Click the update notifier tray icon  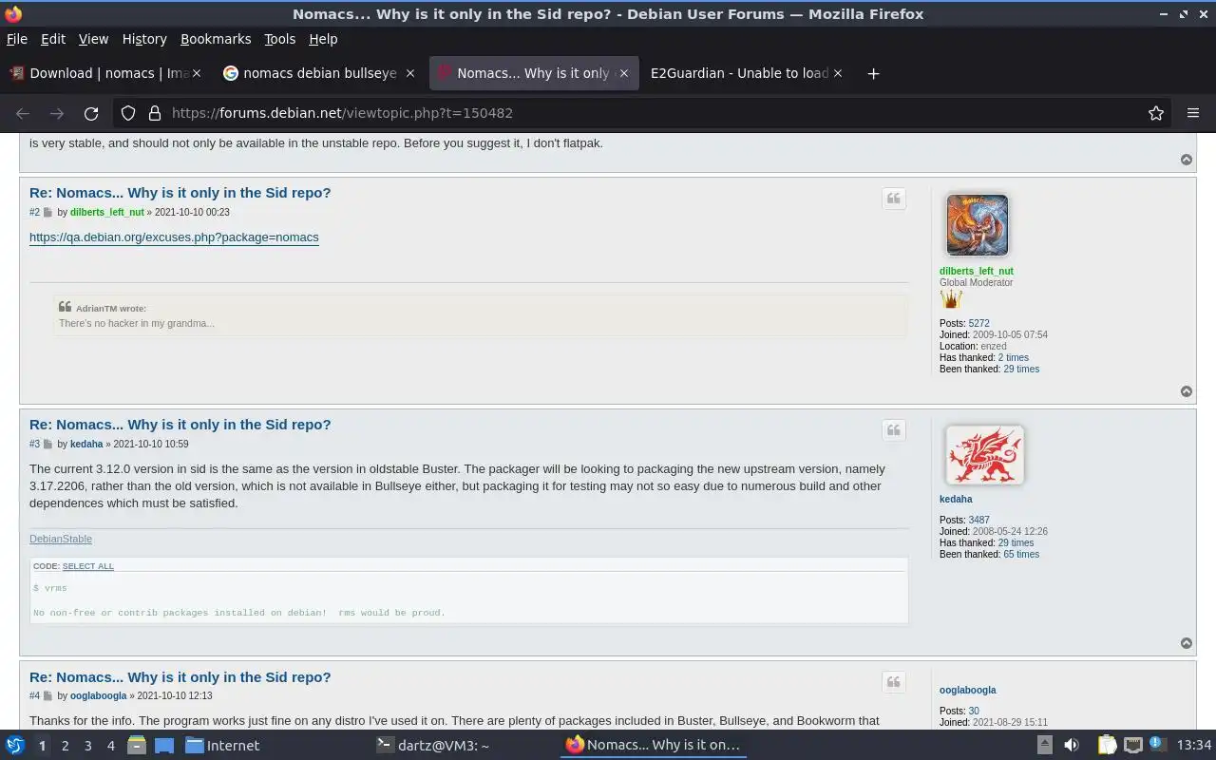tap(1156, 744)
